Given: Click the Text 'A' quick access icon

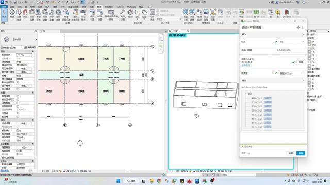Looking at the screenshot, I should tap(67, 2).
